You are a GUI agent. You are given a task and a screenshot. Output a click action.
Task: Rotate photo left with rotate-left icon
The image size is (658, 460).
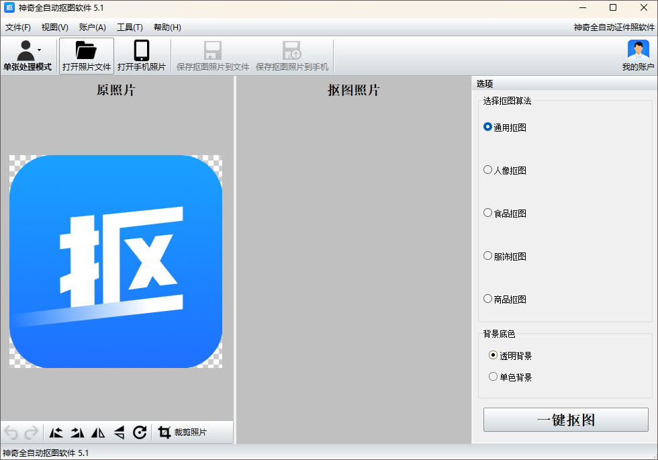coord(56,432)
